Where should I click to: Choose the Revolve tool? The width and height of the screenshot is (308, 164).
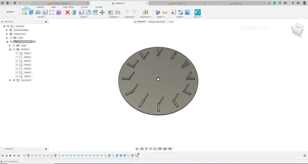click(38, 12)
